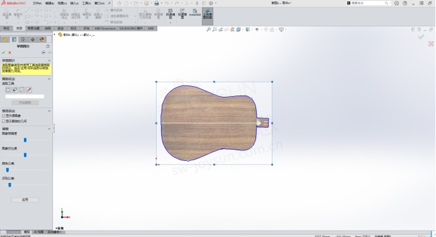Collapse the 跟踪设定 section chevron
Image resolution: width=436 pixels, height=237 pixels.
49,79
